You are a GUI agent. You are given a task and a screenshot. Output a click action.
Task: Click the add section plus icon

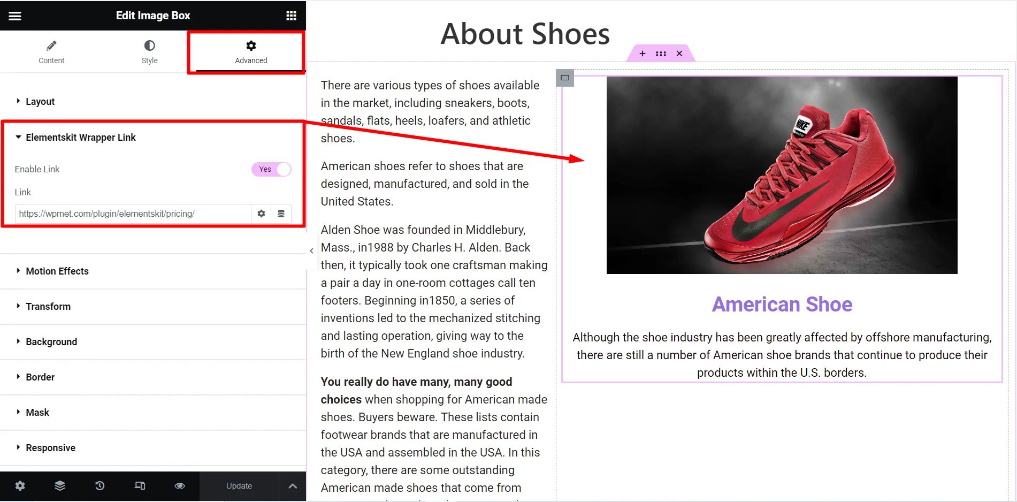(x=643, y=54)
